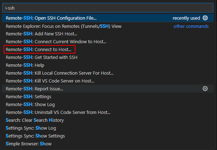This screenshot has height=150, width=217.
Task: Select Remote-SSH: Connect to Host command
Action: tap(108, 49)
